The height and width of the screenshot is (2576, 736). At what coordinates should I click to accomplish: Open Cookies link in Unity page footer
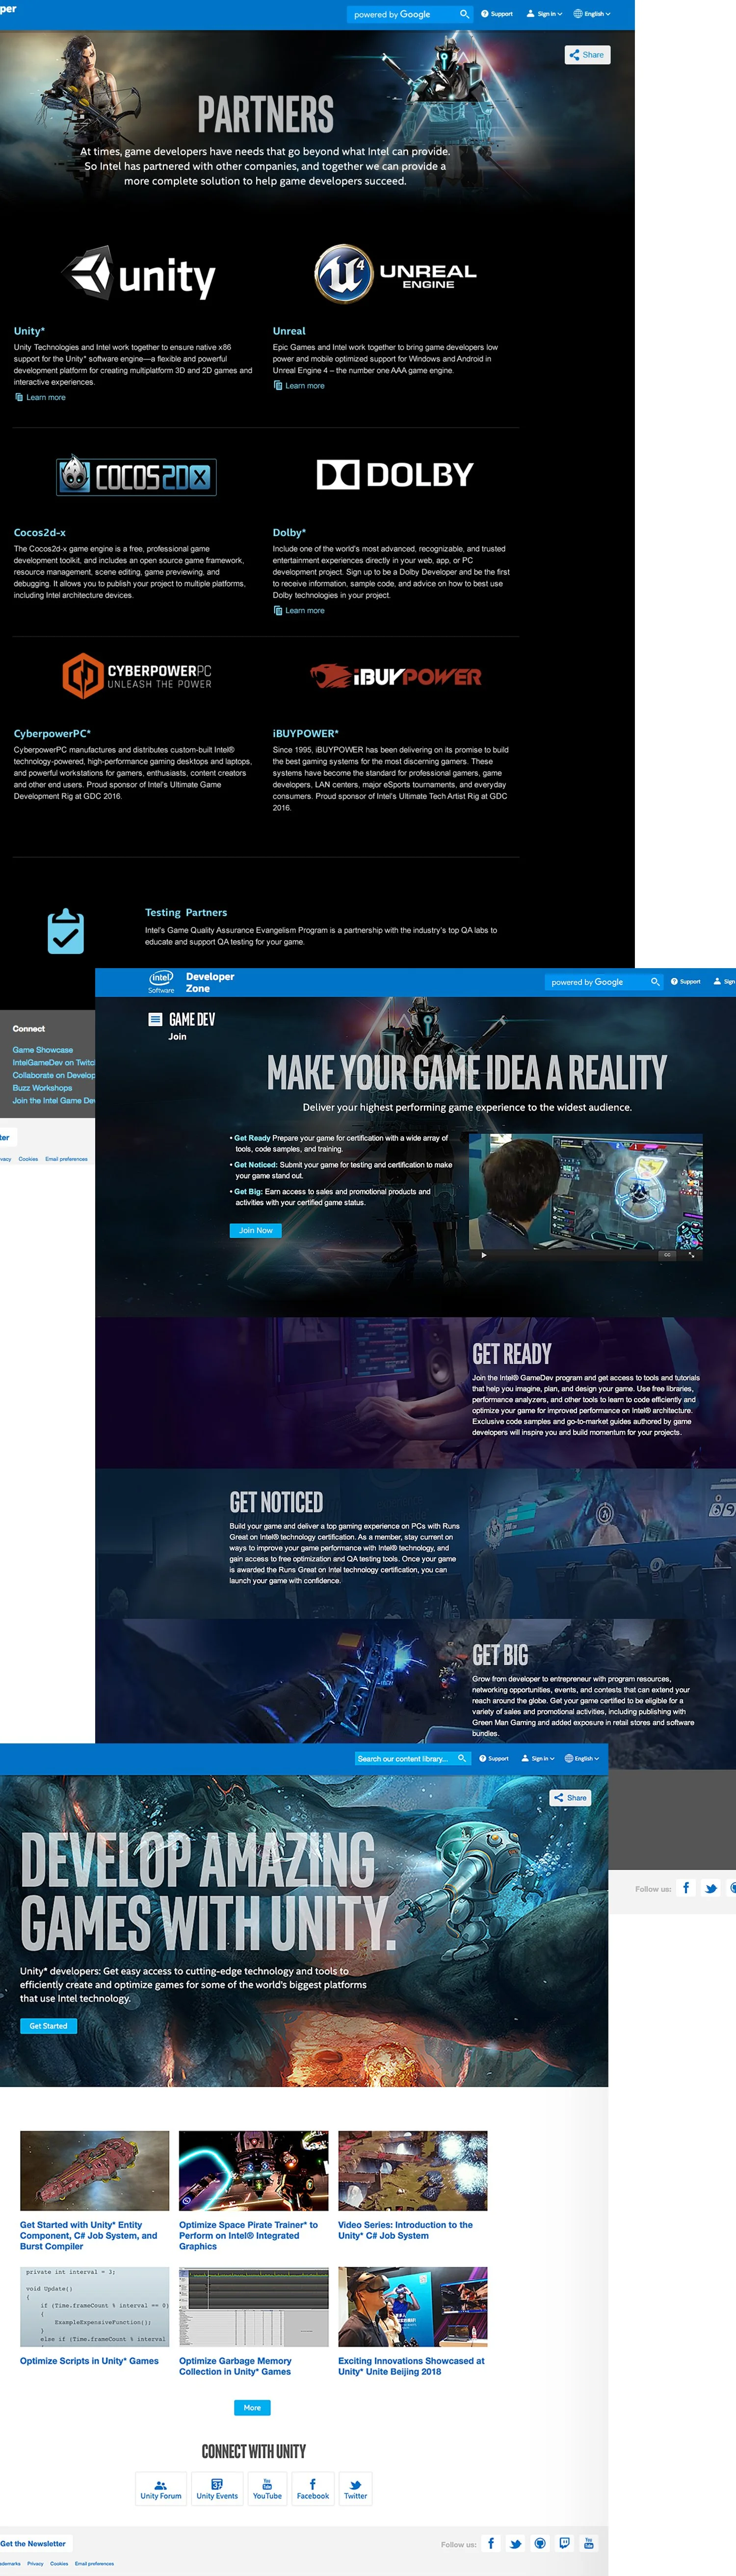tap(59, 2564)
